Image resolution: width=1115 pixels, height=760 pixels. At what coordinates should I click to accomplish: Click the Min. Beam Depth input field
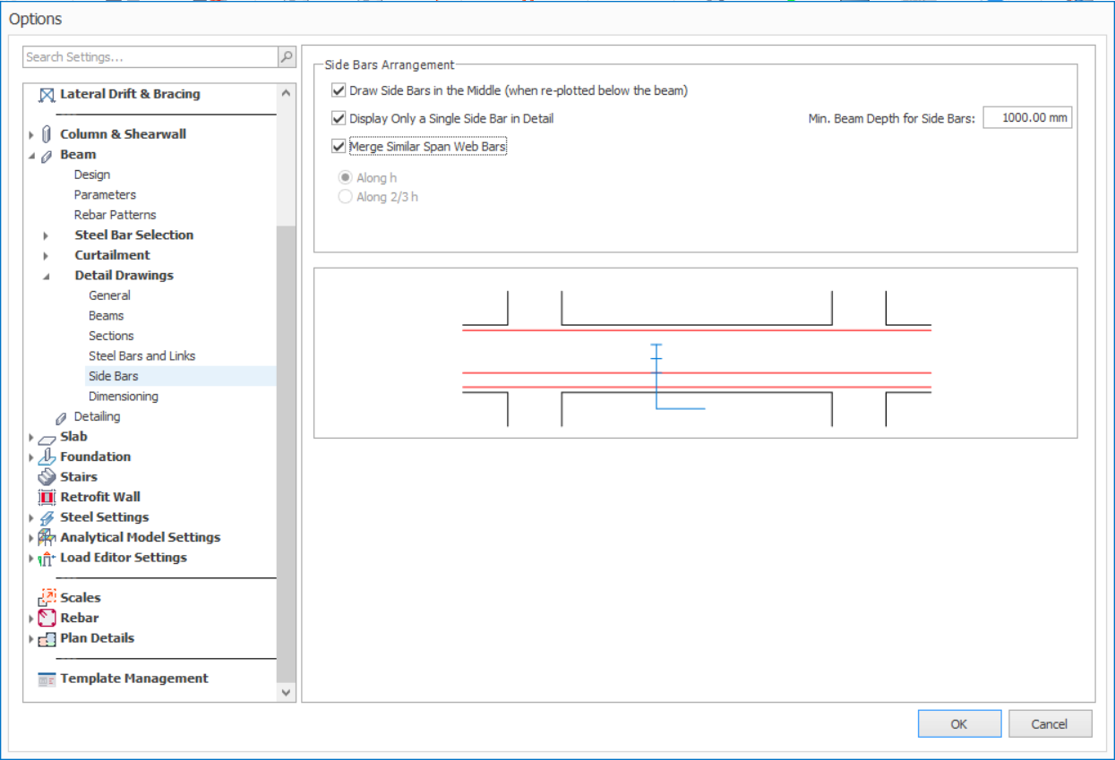(x=1026, y=118)
